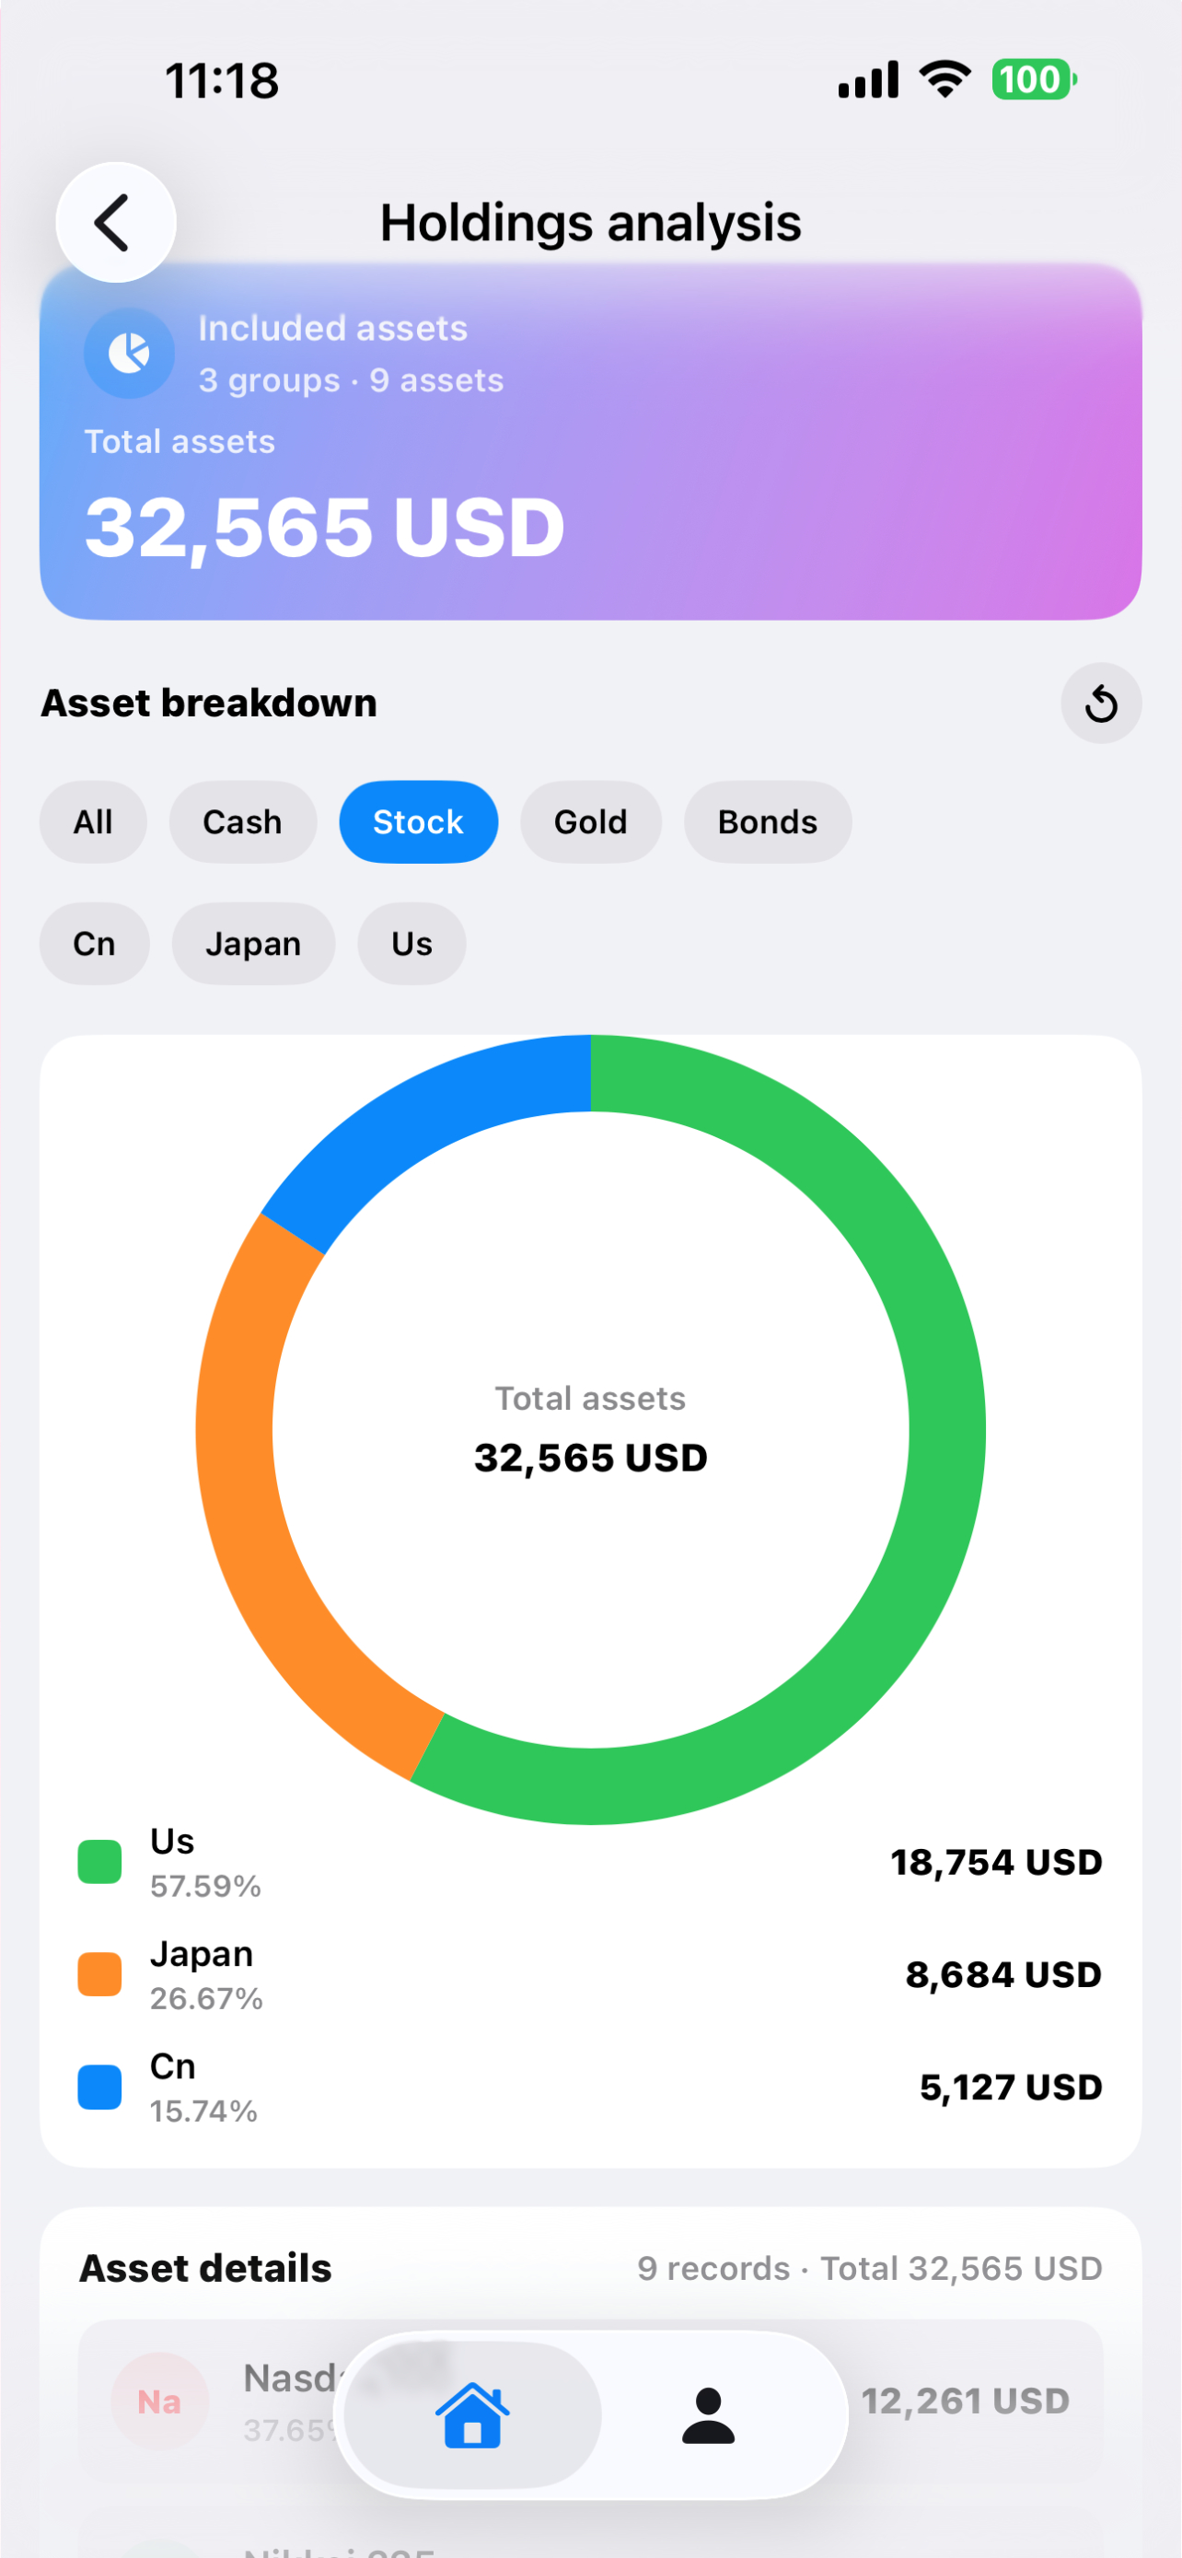Toggle the Cash filter
The width and height of the screenshot is (1182, 2558).
coord(242,821)
